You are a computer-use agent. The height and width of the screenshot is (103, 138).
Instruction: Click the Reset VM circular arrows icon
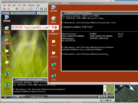coord(17,9)
